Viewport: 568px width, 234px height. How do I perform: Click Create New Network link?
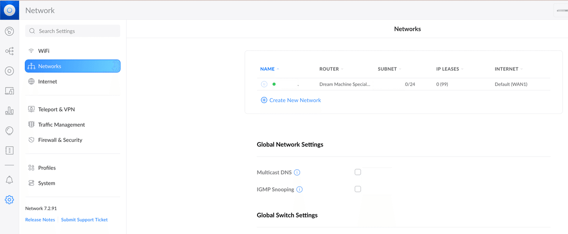coord(295,100)
